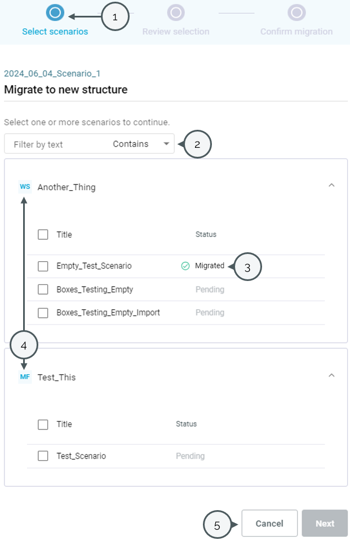This screenshot has width=350, height=540.
Task: Collapse the Test_This section
Action: point(331,375)
